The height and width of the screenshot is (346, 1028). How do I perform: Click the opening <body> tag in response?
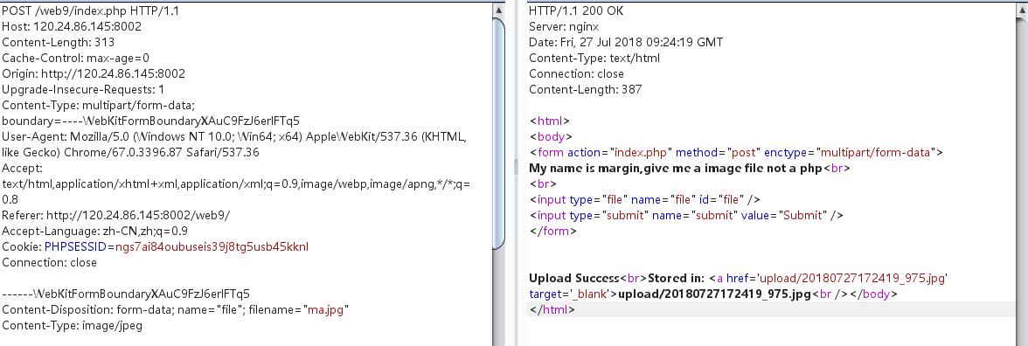pyautogui.click(x=551, y=137)
